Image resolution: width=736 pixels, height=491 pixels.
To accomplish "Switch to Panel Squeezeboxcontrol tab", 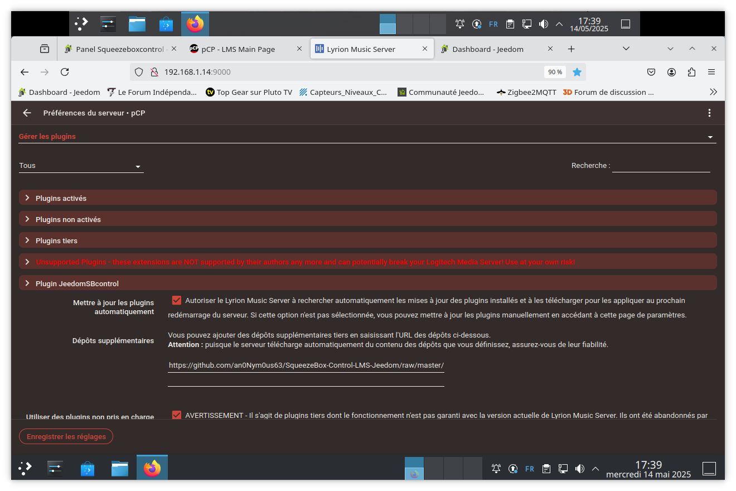I will [x=120, y=49].
